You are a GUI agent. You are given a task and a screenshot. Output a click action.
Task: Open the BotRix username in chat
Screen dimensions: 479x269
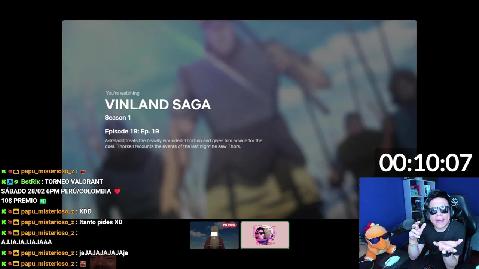click(30, 182)
